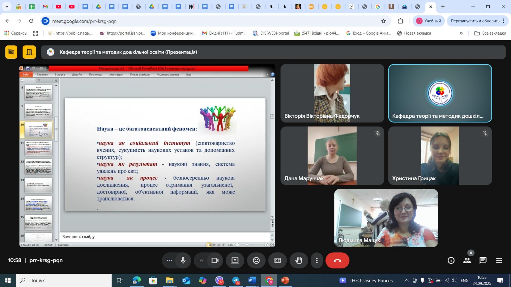This screenshot has width=511, height=287.
Task: Open Telegram from the taskbar
Action: (x=236, y=281)
